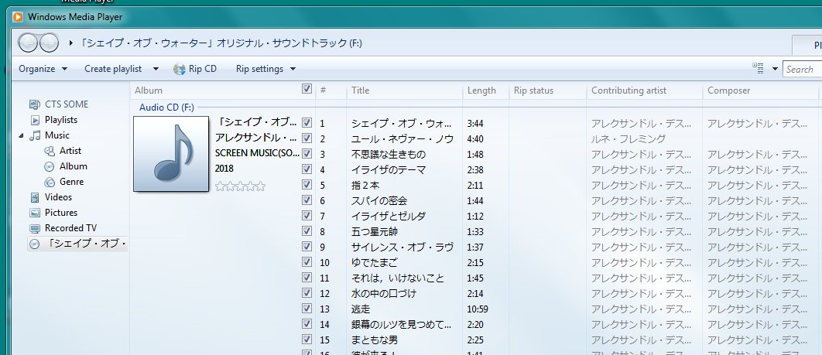Uncheck track 13 checkbox

[307, 309]
